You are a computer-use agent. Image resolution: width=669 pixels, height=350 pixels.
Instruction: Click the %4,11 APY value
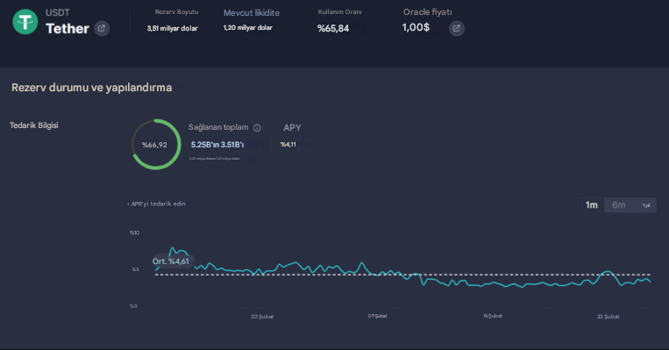click(288, 145)
